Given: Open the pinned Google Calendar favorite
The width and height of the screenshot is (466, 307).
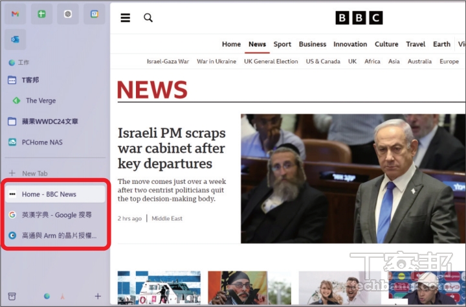Looking at the screenshot, I should 94,14.
